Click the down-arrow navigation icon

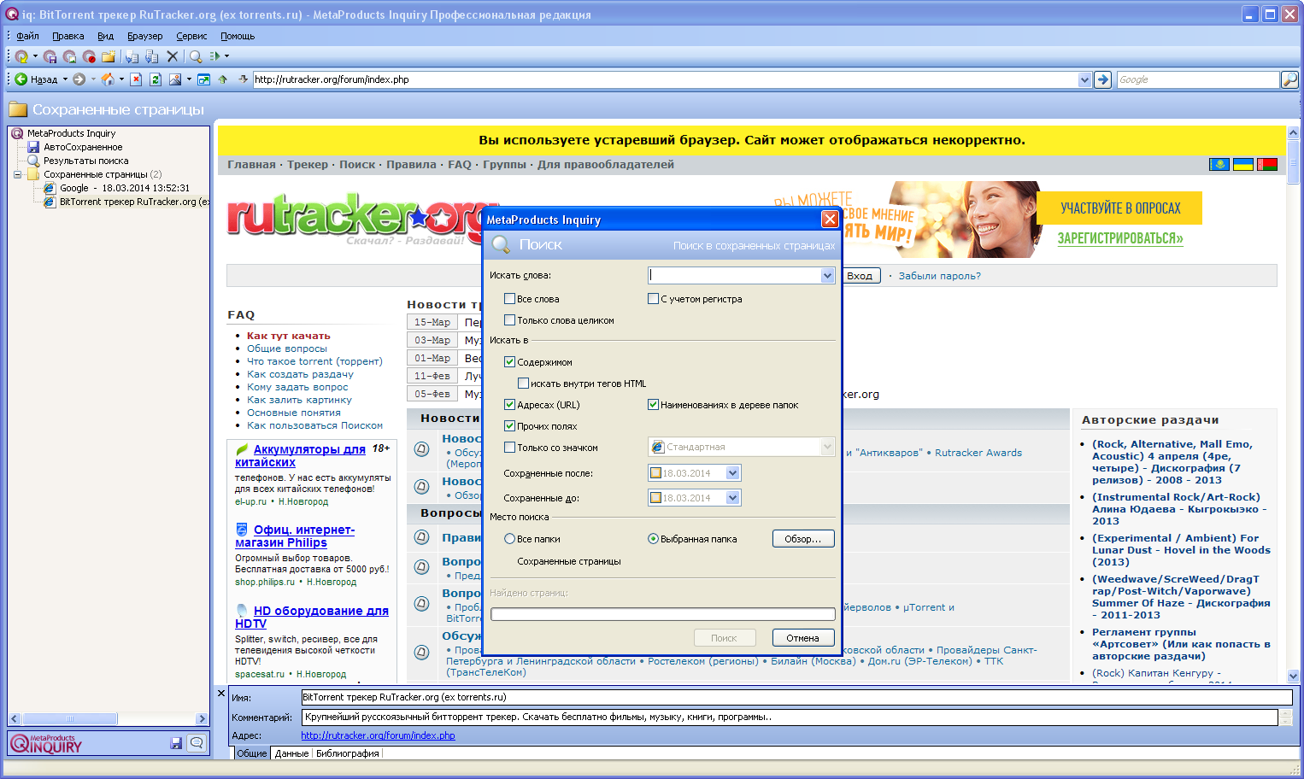pyautogui.click(x=243, y=79)
